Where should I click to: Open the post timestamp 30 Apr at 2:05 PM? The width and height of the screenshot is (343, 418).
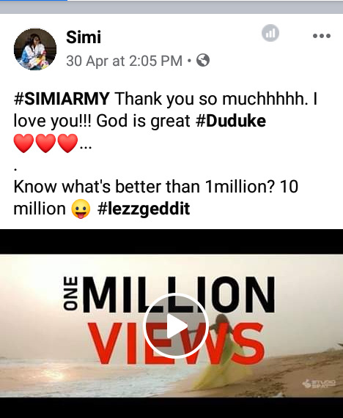(124, 61)
